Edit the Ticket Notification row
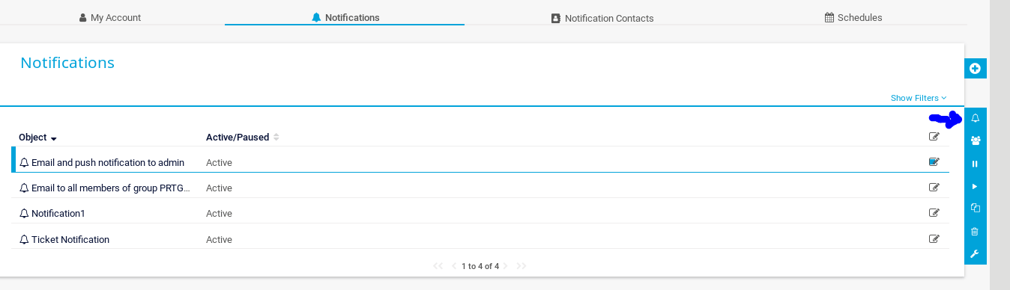Image resolution: width=1010 pixels, height=290 pixels. pos(934,239)
